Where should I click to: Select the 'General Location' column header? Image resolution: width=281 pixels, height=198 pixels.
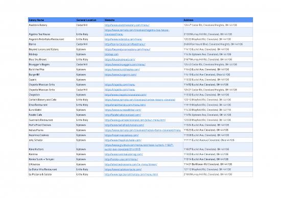90,20
